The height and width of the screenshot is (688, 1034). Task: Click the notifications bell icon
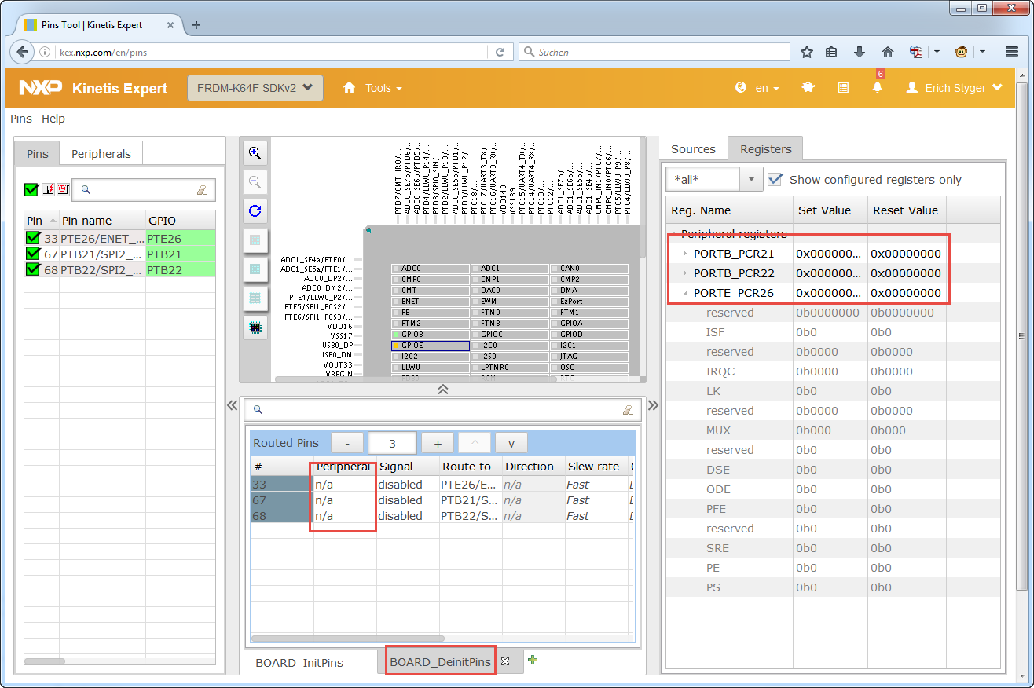coord(878,88)
